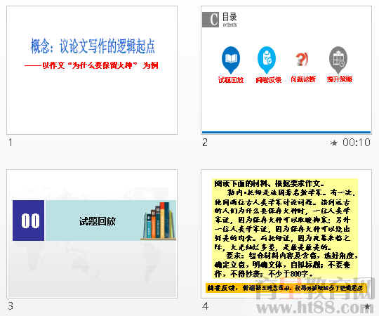
Task: Click the gray C contents logo
Action: point(211,20)
